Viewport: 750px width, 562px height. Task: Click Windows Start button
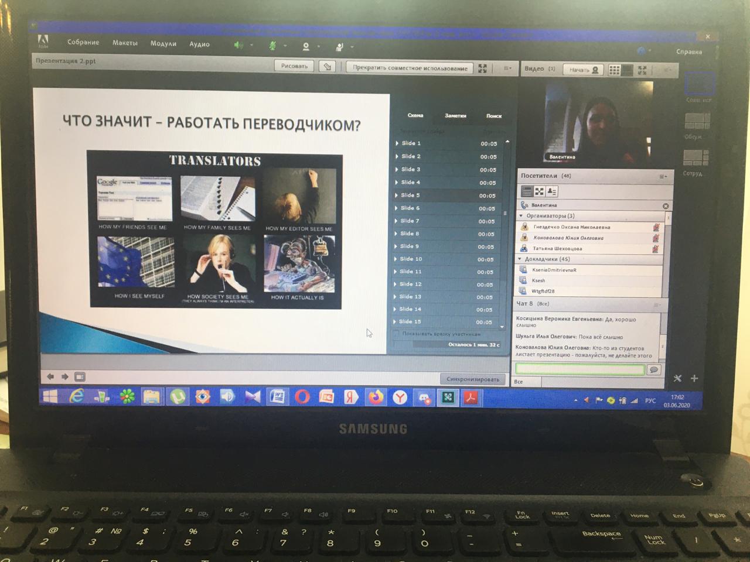point(50,396)
